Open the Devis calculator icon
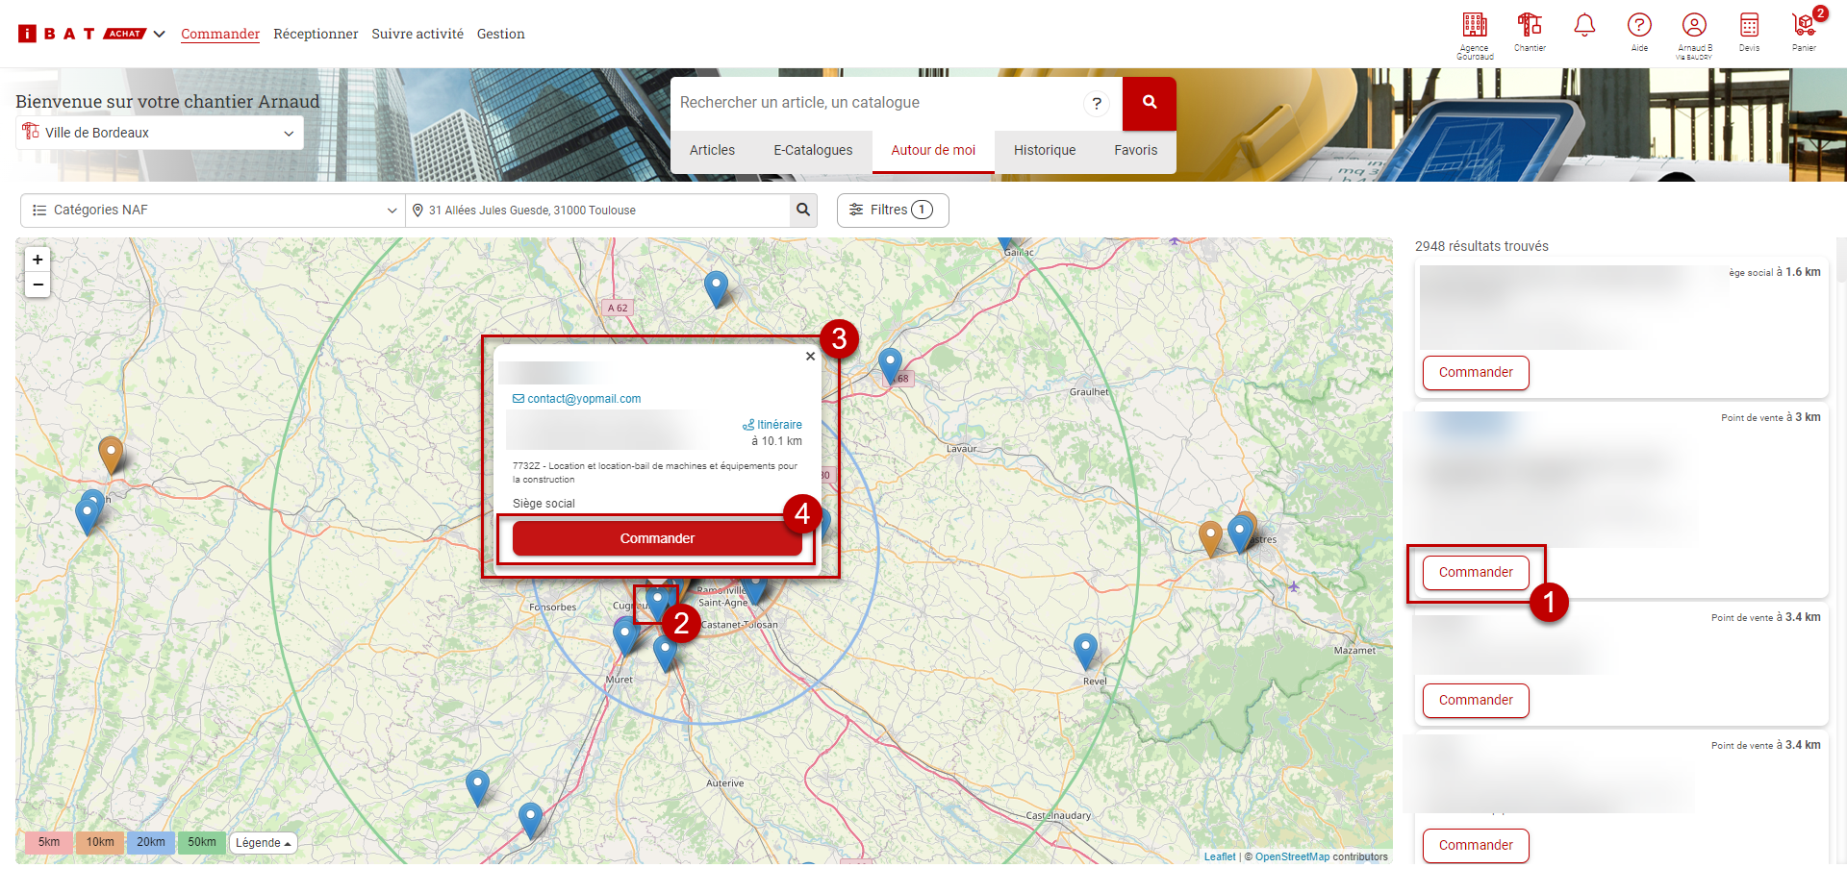Screen dimensions: 1847x893 [1749, 31]
